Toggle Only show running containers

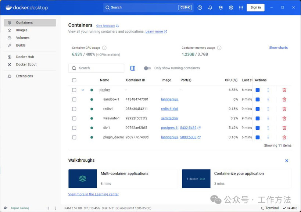point(147,68)
